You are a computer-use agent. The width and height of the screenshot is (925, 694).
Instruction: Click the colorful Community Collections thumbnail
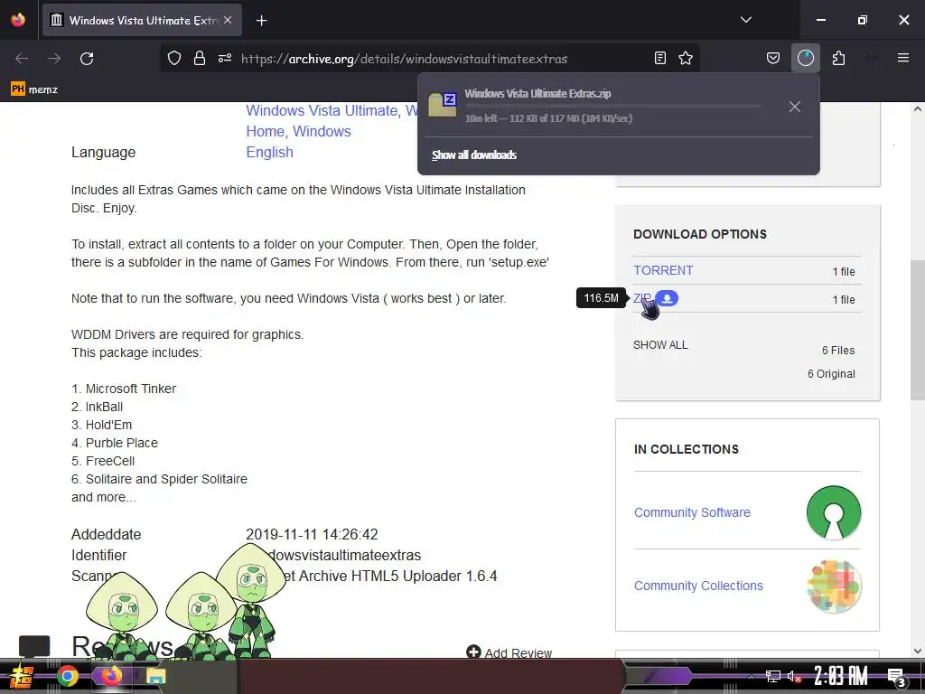[x=834, y=586]
